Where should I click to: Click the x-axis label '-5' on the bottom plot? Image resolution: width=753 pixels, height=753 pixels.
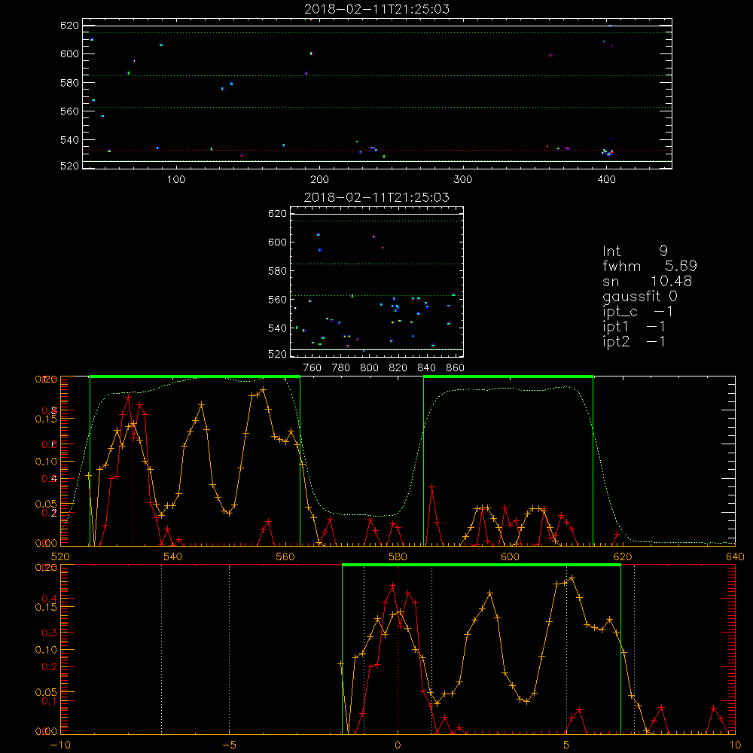click(230, 745)
